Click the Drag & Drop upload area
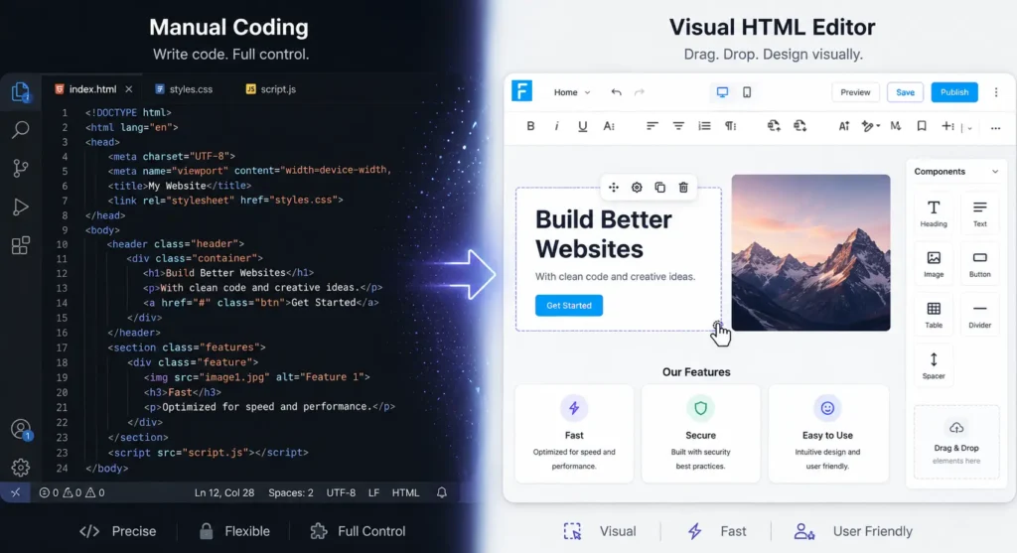This screenshot has width=1017, height=553. [956, 442]
